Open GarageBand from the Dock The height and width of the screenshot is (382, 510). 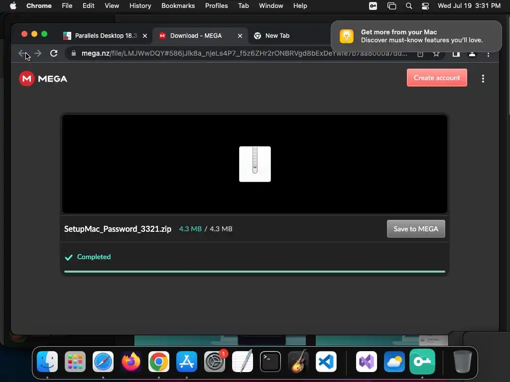tap(298, 361)
